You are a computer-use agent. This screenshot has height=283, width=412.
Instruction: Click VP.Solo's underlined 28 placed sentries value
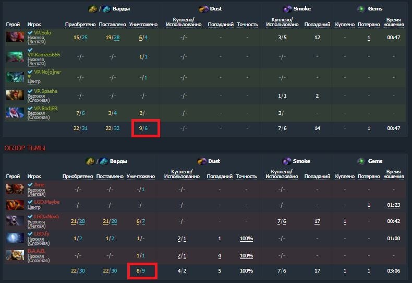(x=117, y=38)
